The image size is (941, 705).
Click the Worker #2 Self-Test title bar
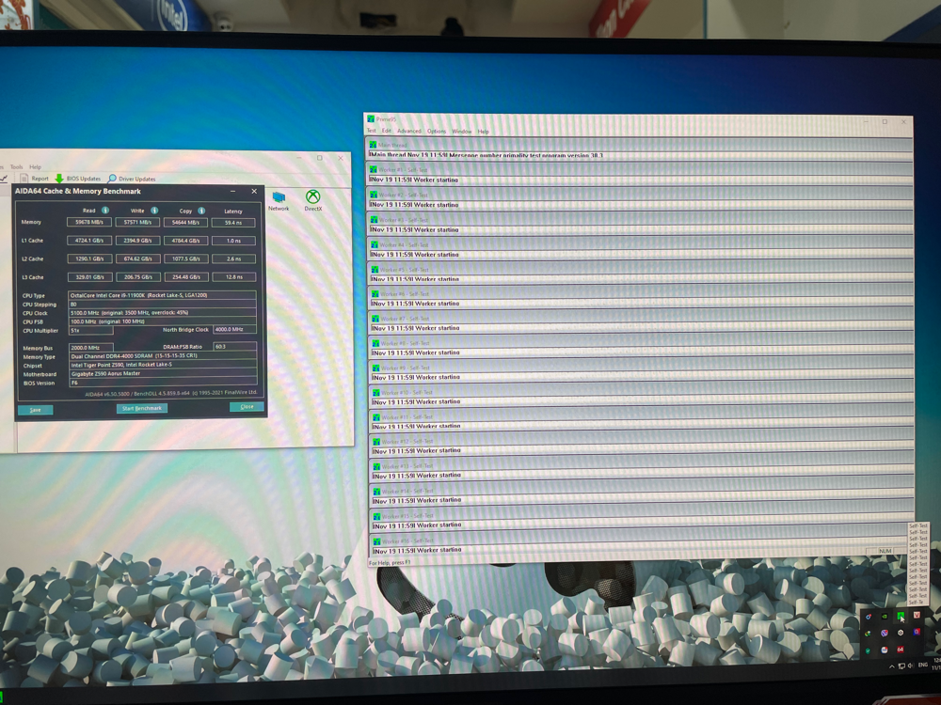640,195
